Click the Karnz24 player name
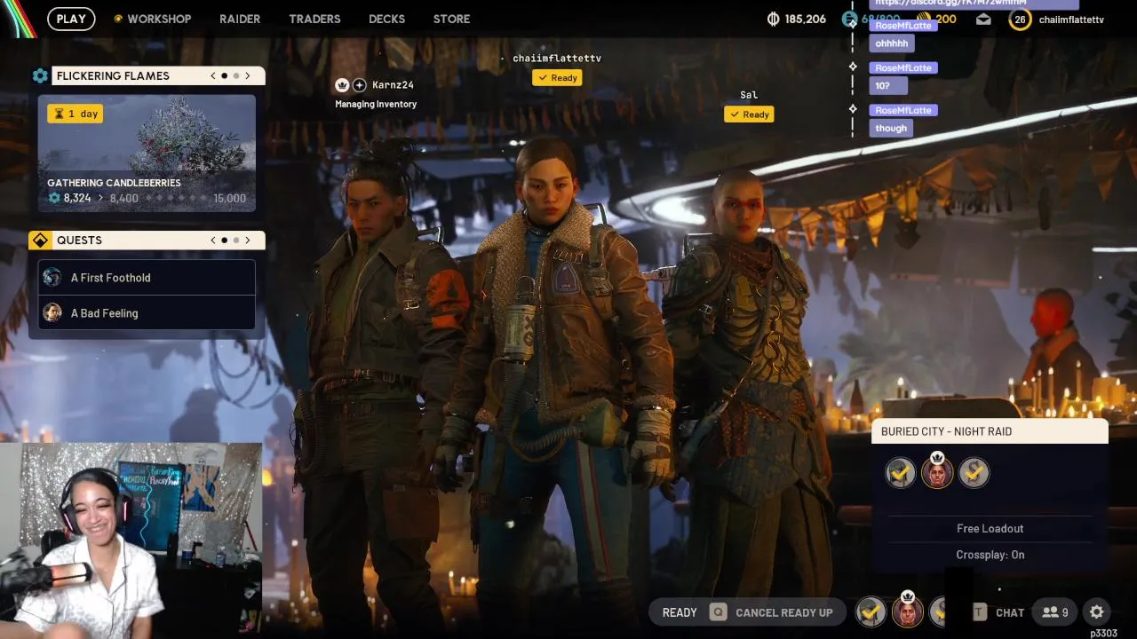Screen dimensions: 1137x639 393,85
